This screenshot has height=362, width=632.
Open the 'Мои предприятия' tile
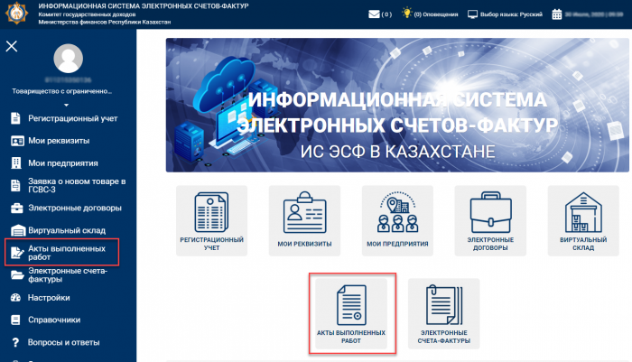point(397,221)
